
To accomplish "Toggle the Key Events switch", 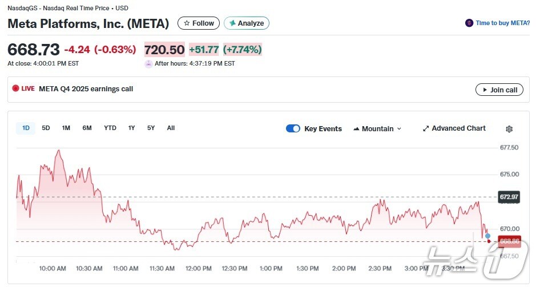I will pos(293,129).
